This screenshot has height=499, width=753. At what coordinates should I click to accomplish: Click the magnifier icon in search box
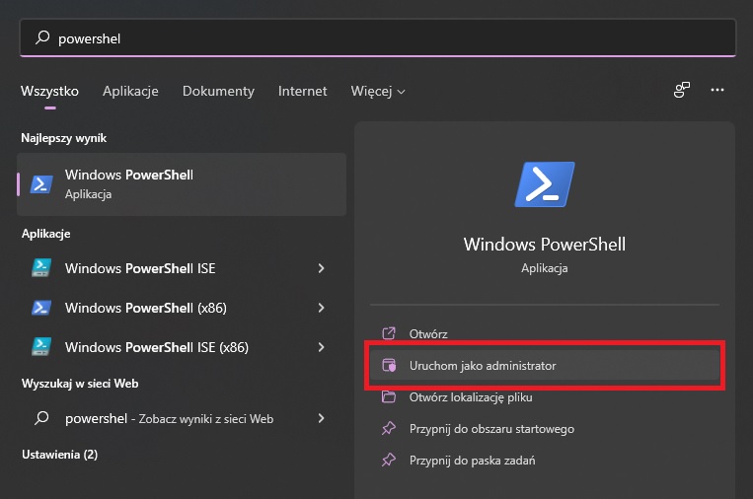pos(42,37)
